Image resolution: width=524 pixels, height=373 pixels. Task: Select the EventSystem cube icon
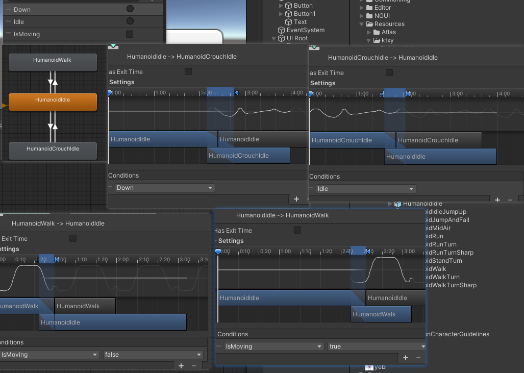[281, 30]
